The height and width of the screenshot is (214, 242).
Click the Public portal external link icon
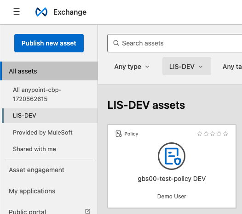(x=87, y=211)
